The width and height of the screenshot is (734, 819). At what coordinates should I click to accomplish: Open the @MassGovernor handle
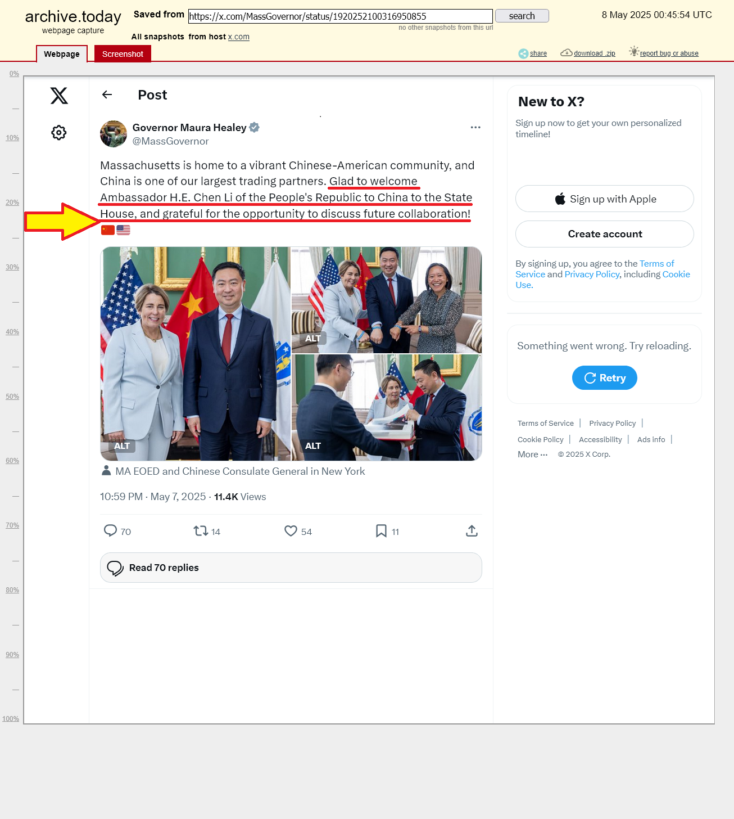pos(170,141)
